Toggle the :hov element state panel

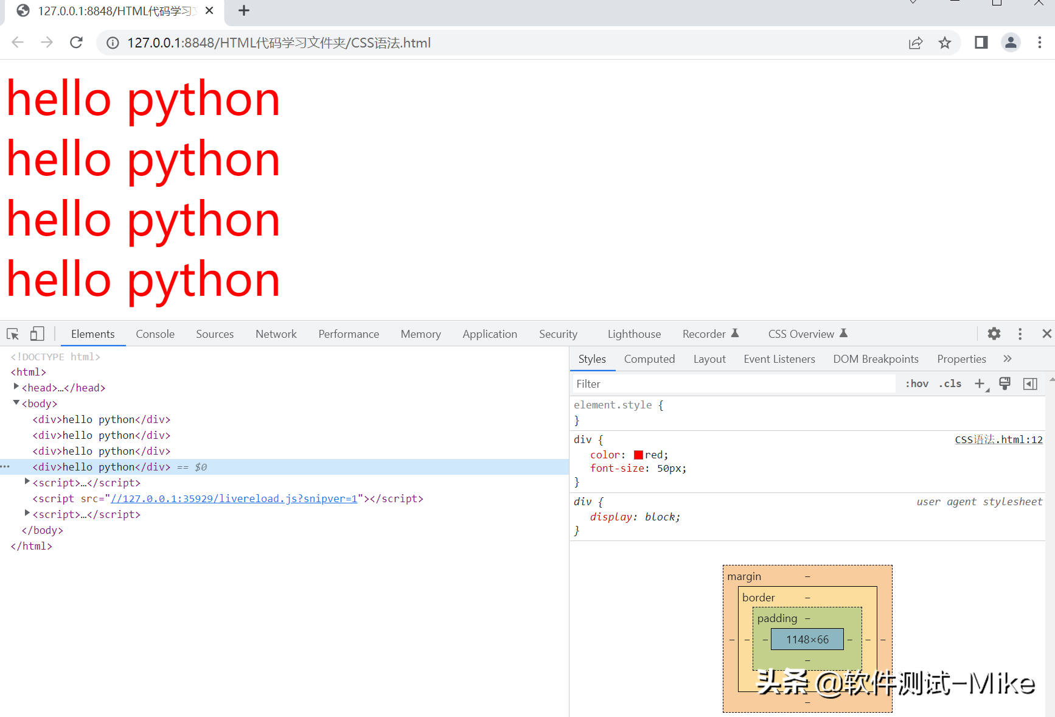[917, 384]
